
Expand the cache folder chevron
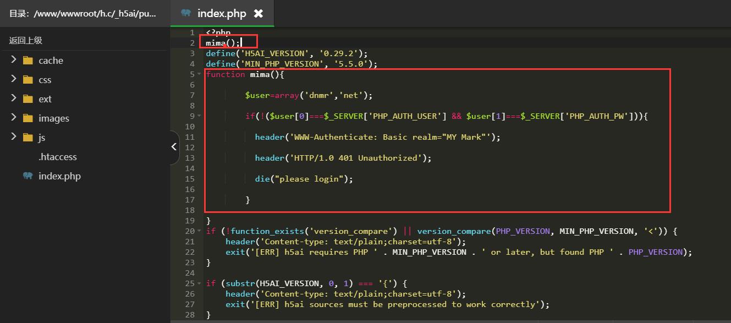13,60
